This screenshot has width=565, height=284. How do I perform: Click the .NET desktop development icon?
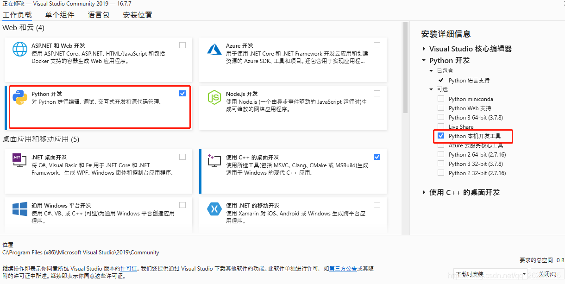20,161
